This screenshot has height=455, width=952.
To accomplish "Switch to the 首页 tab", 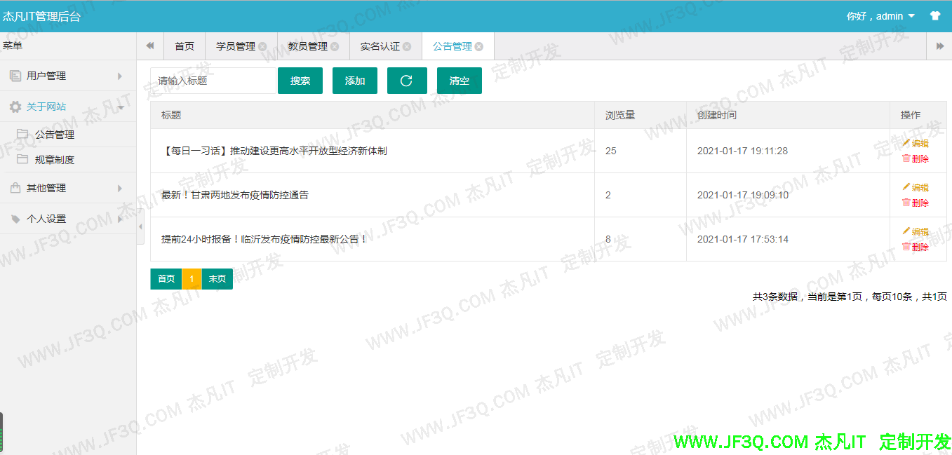I will pos(184,46).
